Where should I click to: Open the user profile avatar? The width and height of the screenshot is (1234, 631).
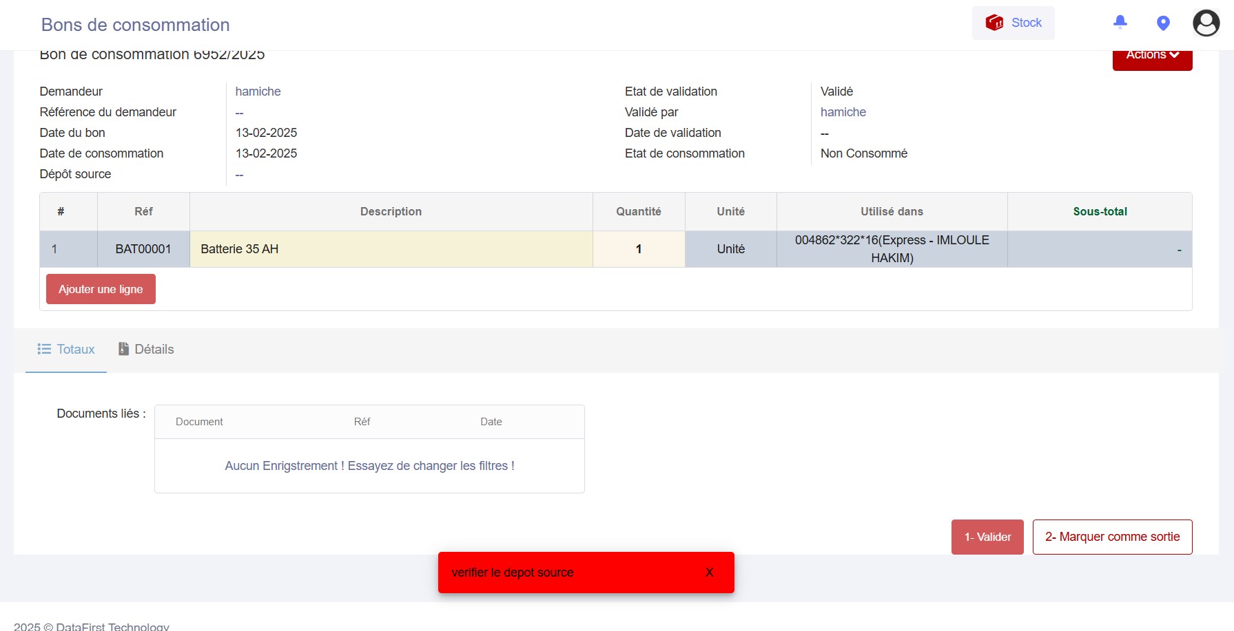pyautogui.click(x=1206, y=23)
